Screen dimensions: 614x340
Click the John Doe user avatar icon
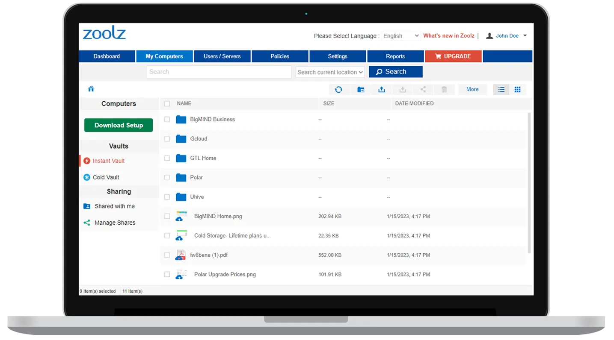pos(489,36)
